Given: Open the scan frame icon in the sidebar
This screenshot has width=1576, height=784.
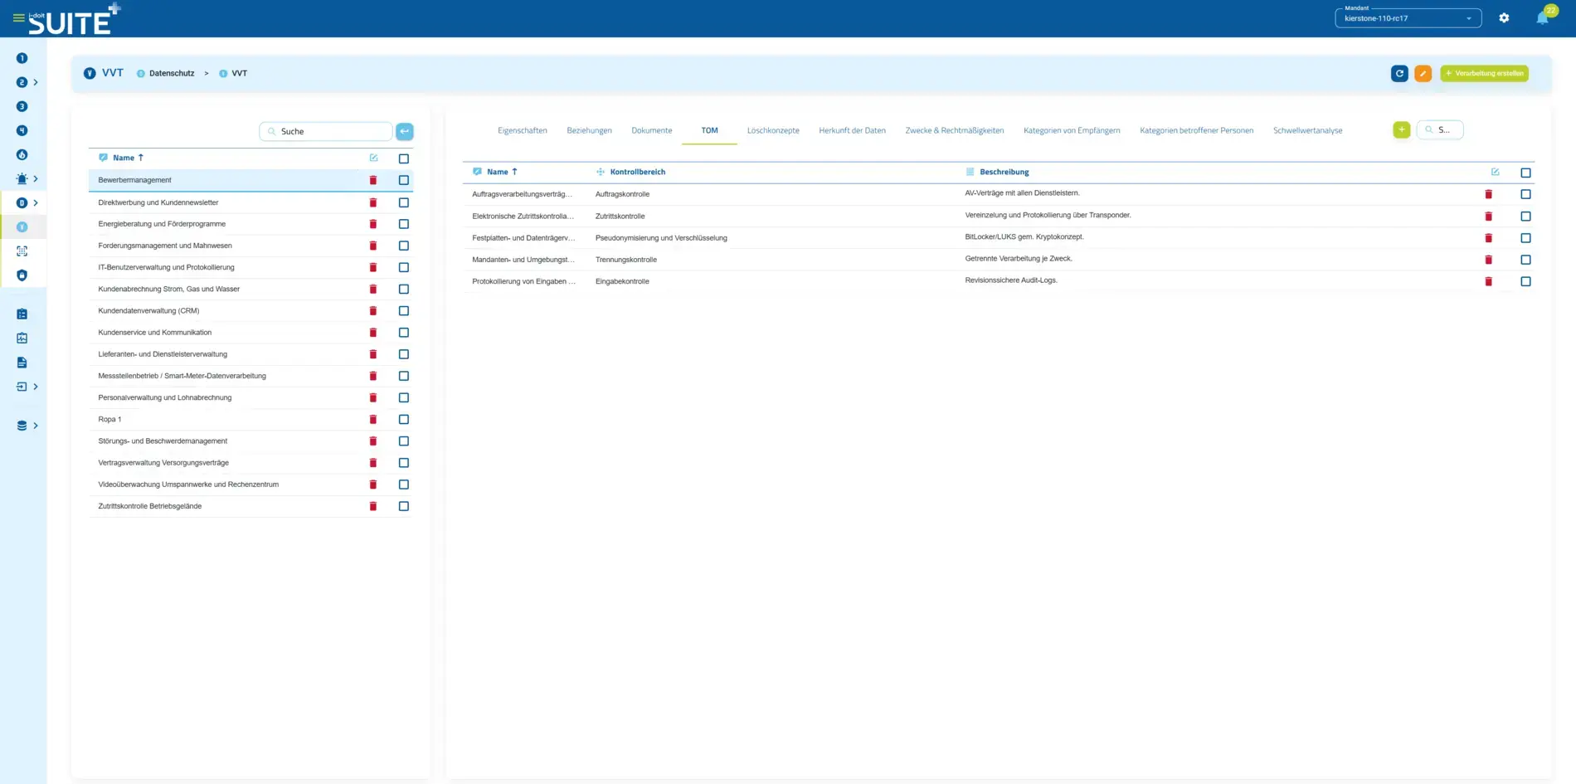Looking at the screenshot, I should [22, 251].
